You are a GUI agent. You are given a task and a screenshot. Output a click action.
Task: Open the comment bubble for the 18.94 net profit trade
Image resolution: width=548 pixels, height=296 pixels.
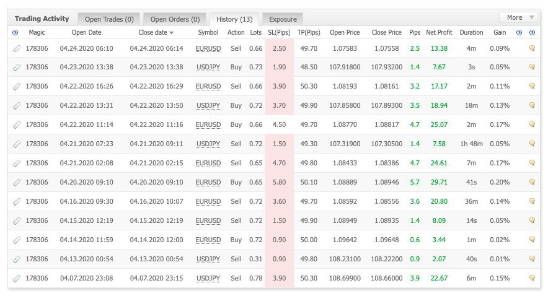[532, 105]
